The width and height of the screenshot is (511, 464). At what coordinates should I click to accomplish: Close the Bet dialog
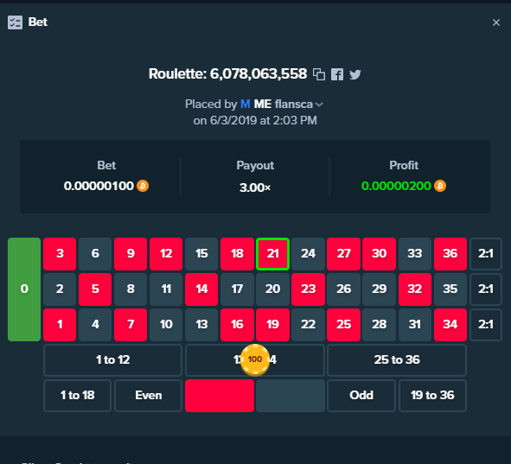pyautogui.click(x=496, y=22)
